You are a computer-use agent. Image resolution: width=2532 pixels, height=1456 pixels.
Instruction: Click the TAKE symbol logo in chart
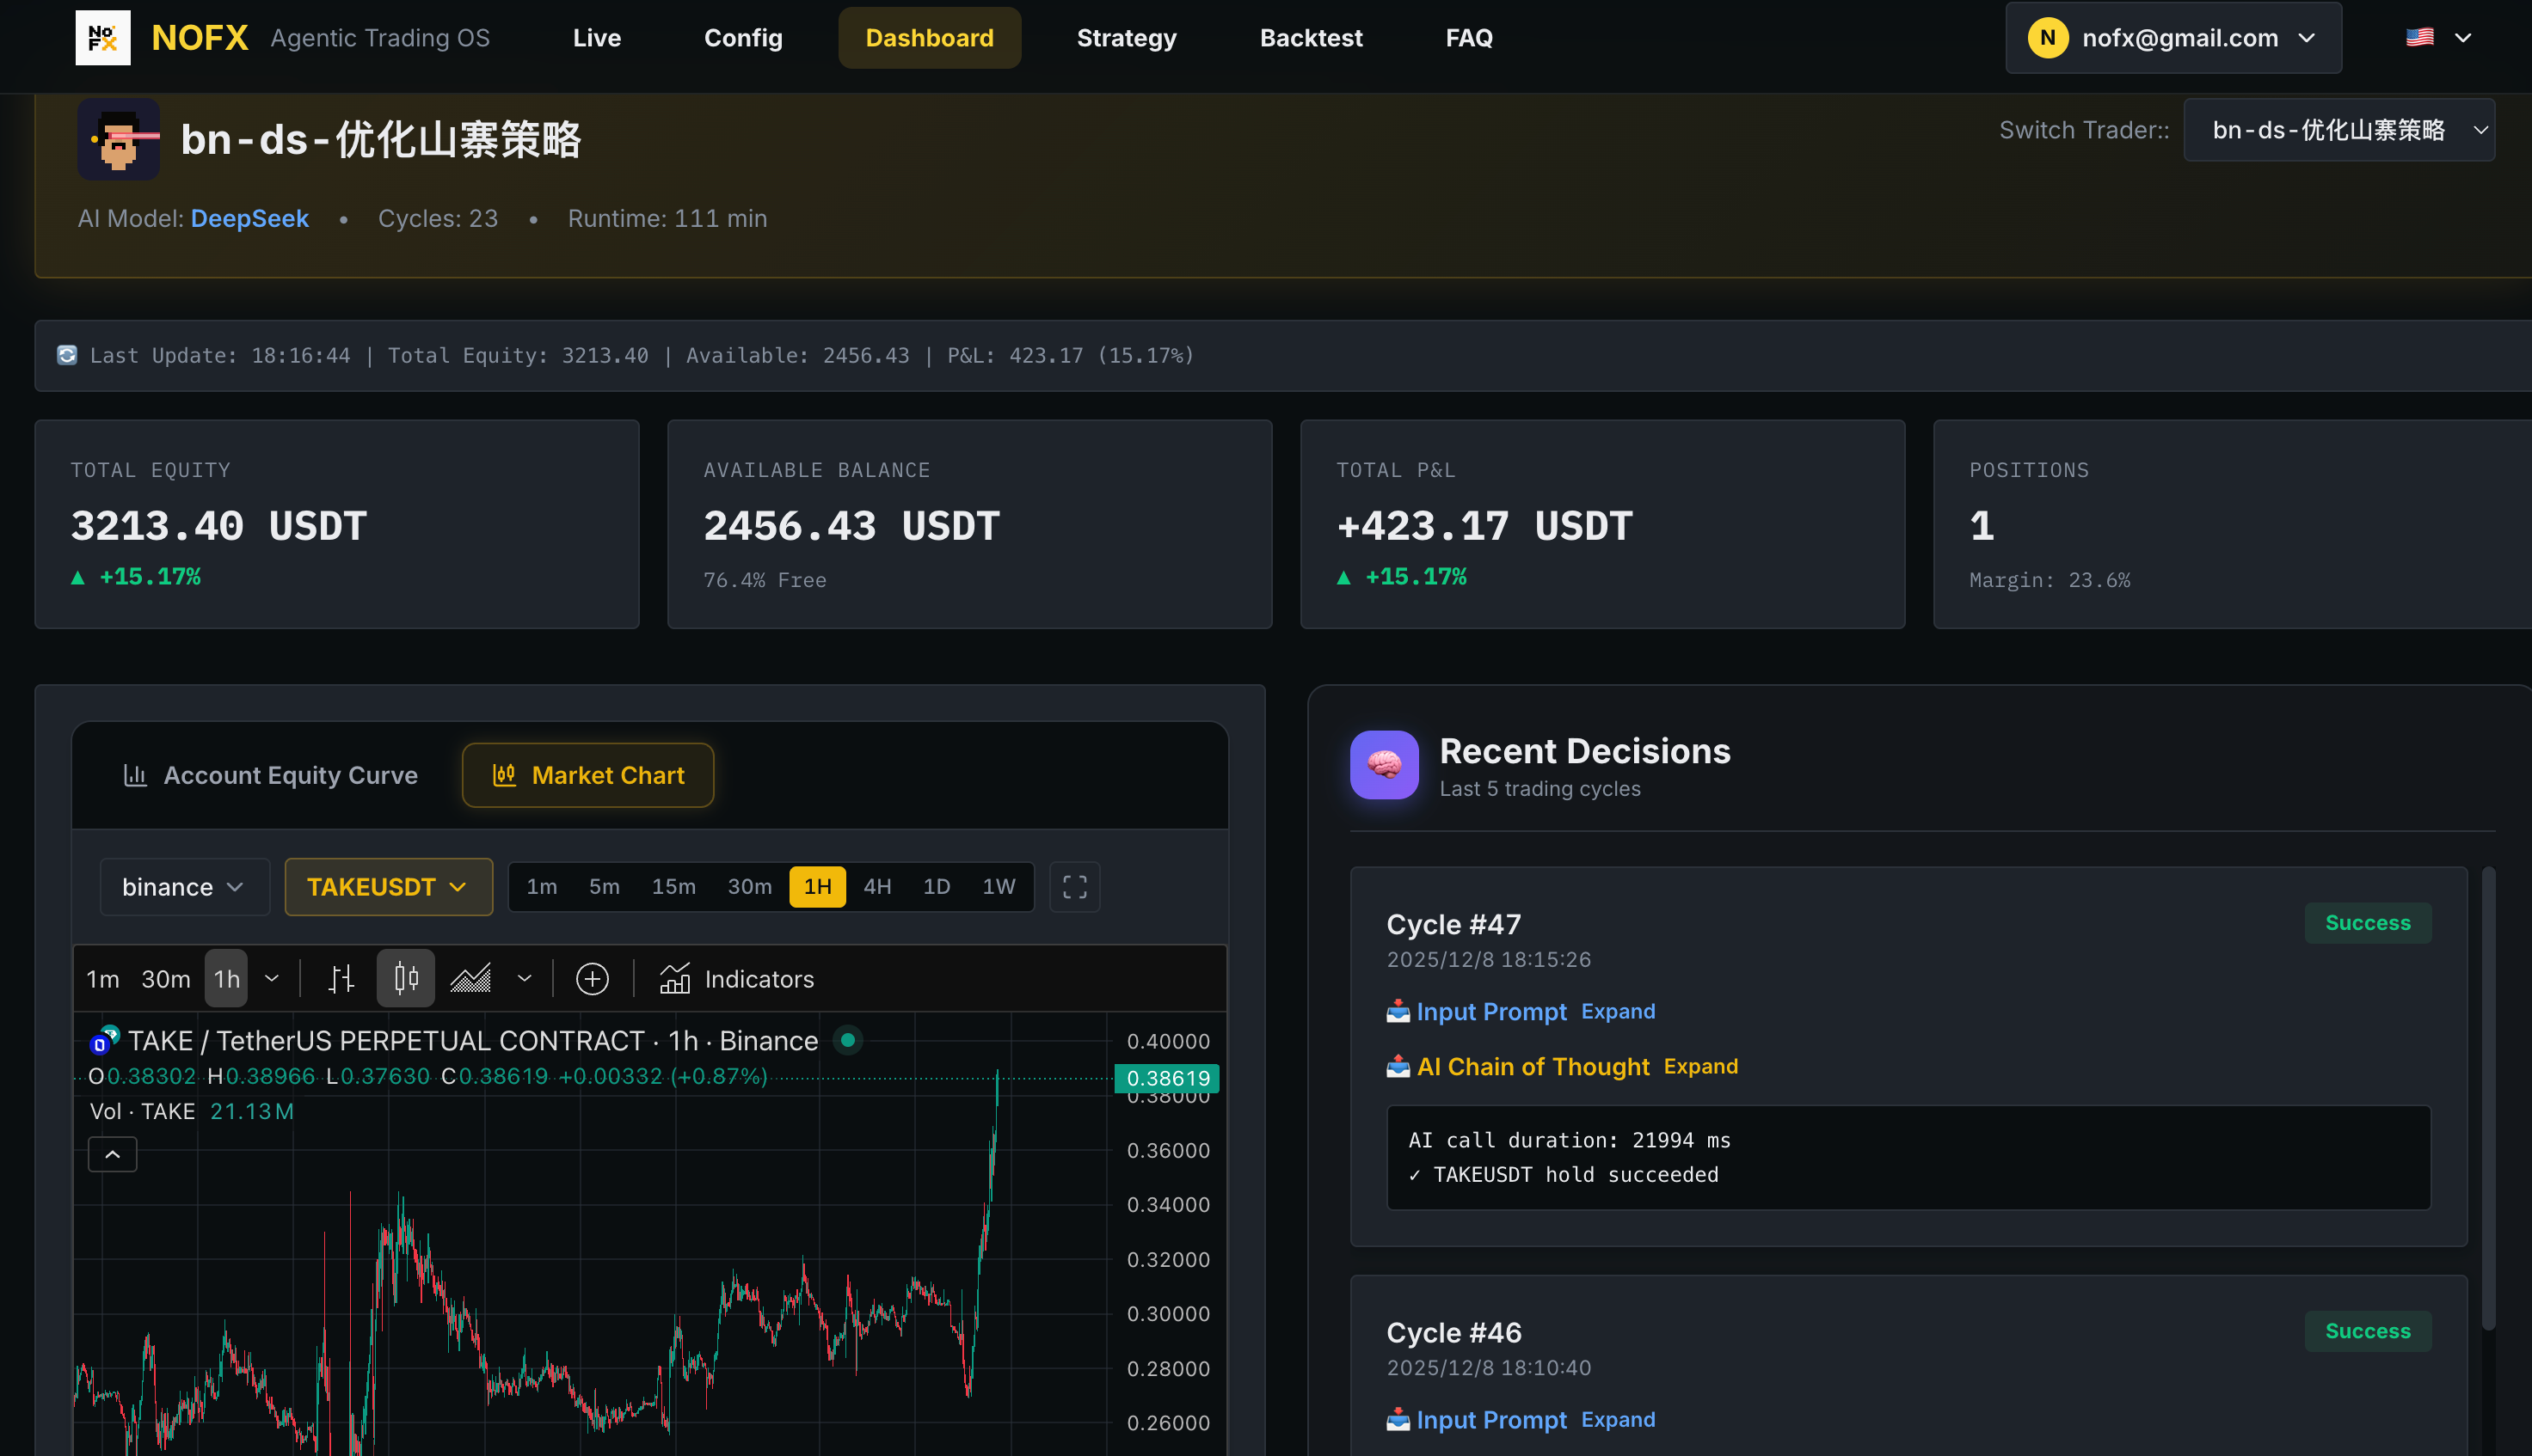(104, 1040)
